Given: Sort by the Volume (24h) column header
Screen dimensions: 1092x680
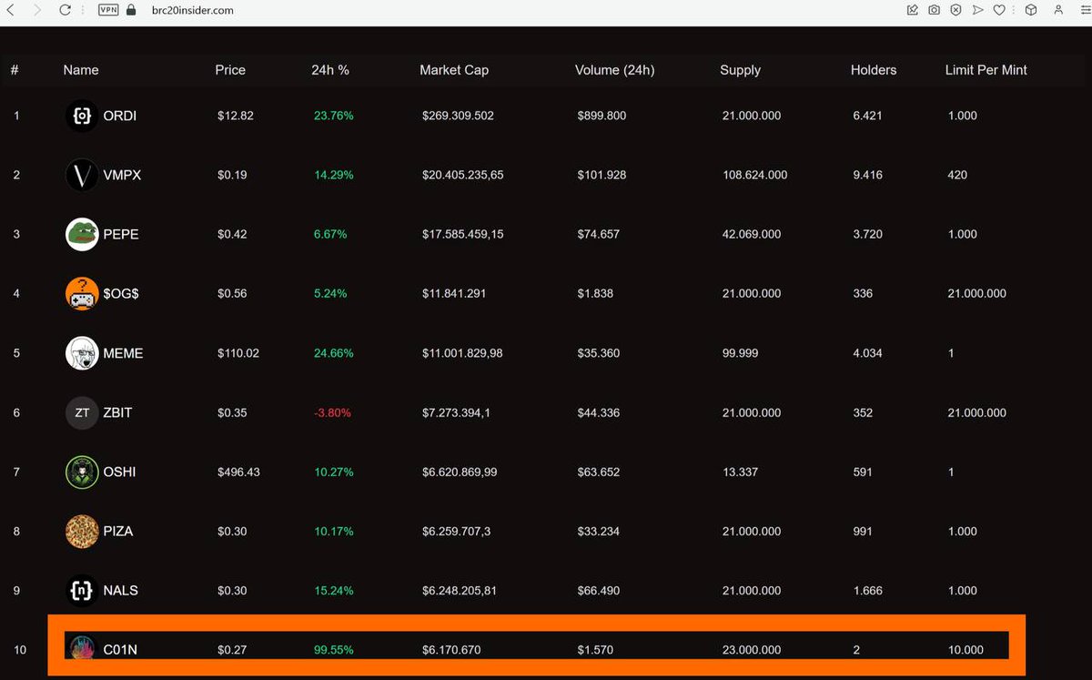Looking at the screenshot, I should [614, 70].
